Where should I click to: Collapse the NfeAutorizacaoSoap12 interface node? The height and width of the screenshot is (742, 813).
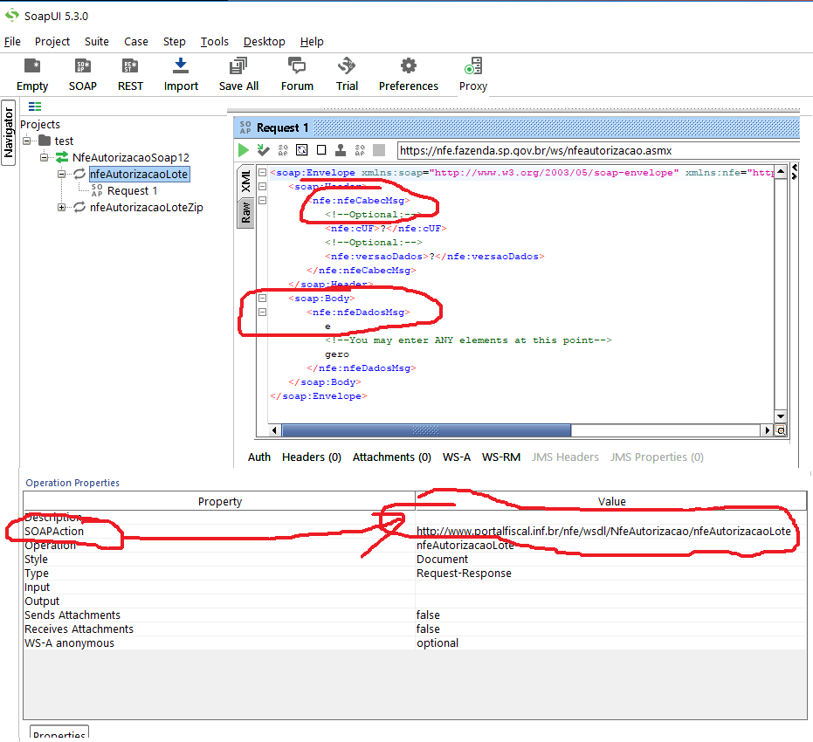click(45, 157)
